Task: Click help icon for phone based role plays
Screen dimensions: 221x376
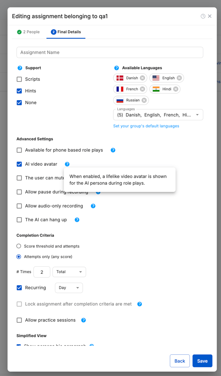Action: (113, 150)
